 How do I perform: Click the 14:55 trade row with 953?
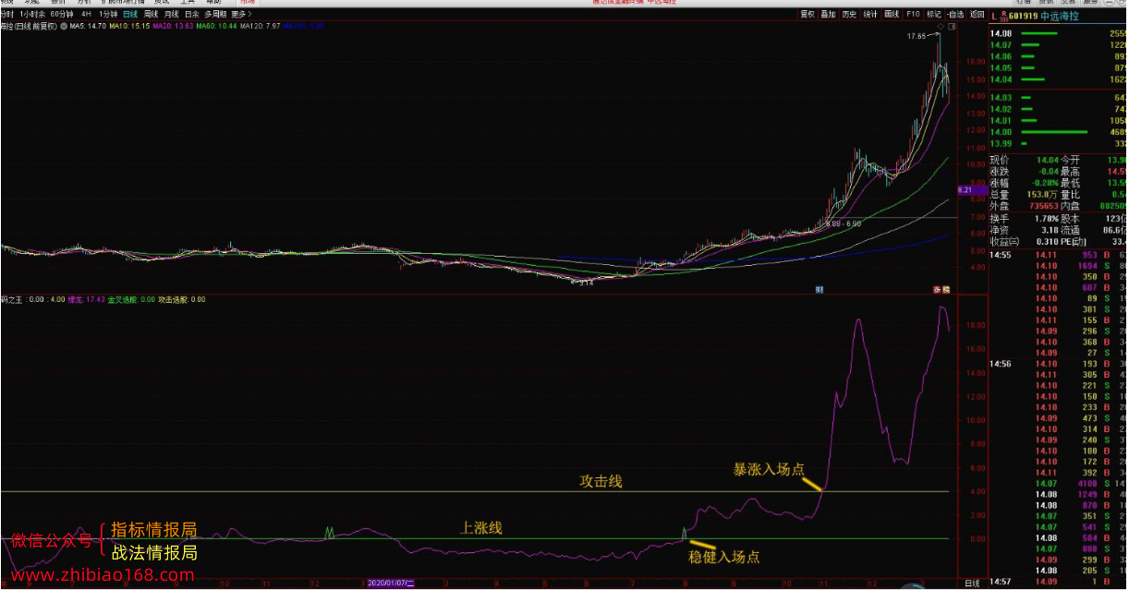(1059, 254)
